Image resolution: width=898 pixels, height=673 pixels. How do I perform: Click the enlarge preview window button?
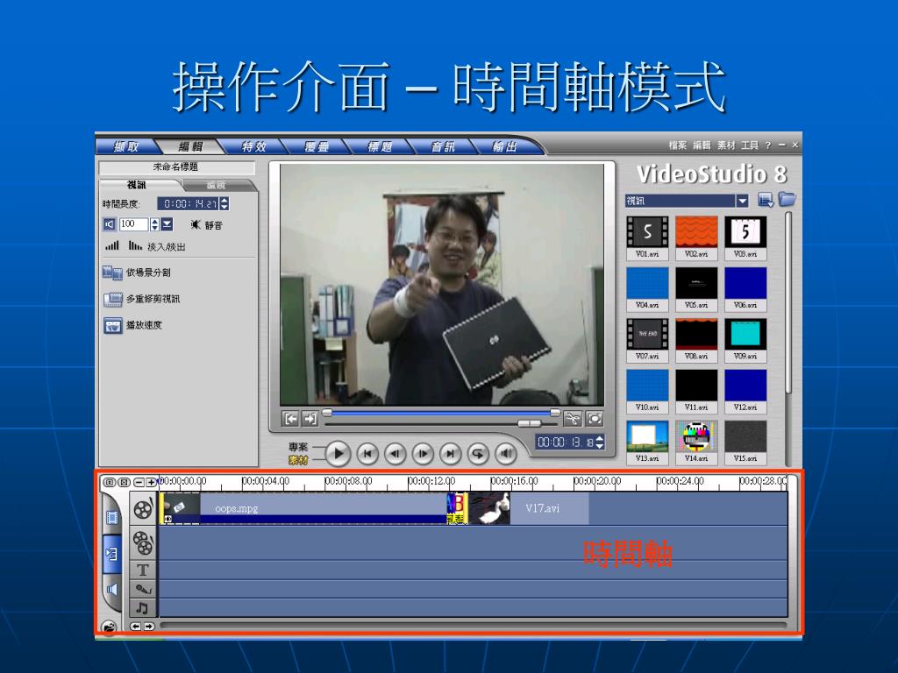pyautogui.click(x=595, y=419)
